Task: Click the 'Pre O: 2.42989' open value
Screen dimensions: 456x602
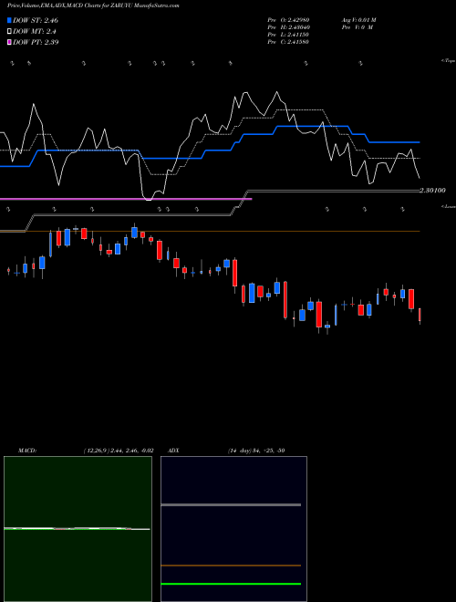Action: pos(288,20)
